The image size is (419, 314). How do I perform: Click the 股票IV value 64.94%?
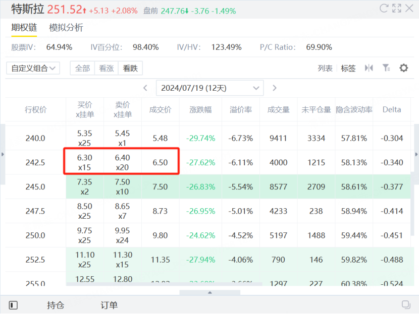(60, 47)
